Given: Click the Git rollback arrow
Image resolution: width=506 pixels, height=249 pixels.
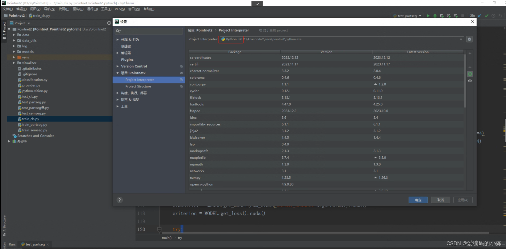Looking at the screenshot, I should tap(501, 16).
